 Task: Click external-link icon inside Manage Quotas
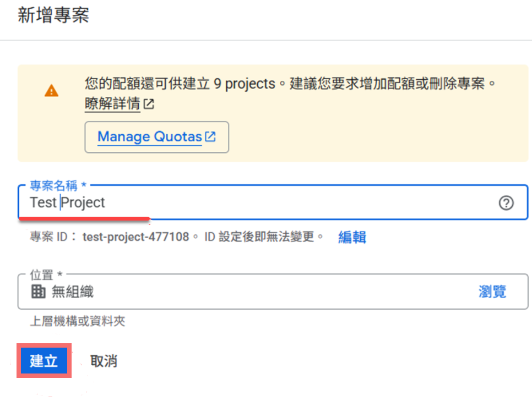(210, 136)
